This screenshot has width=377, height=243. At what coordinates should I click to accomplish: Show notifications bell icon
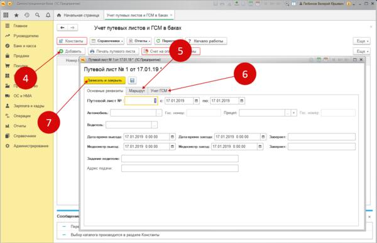48,15
